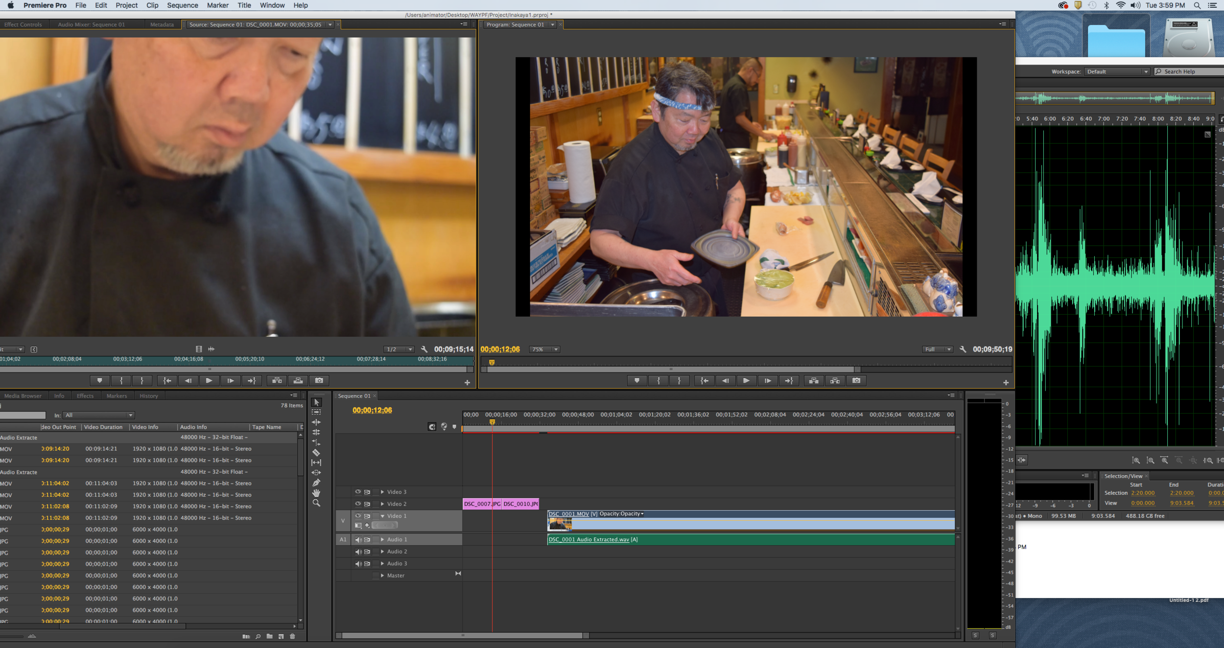This screenshot has height=648, width=1224.
Task: Toggle Snap magnet in timeline
Action: [x=432, y=427]
